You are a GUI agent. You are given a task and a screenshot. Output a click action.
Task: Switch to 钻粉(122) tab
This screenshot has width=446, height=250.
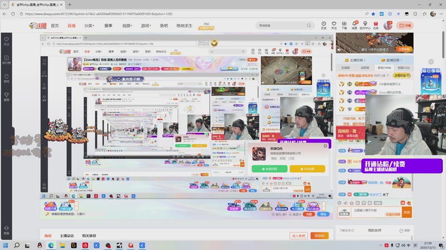(x=404, y=68)
